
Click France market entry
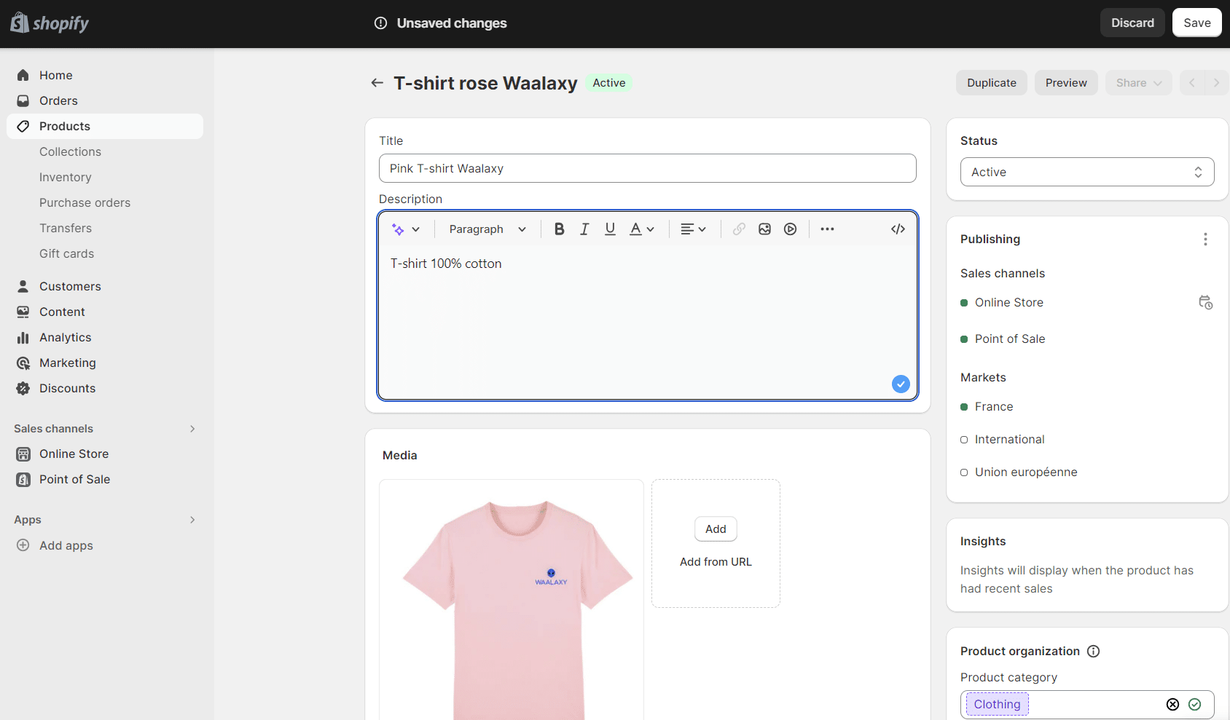(x=994, y=406)
